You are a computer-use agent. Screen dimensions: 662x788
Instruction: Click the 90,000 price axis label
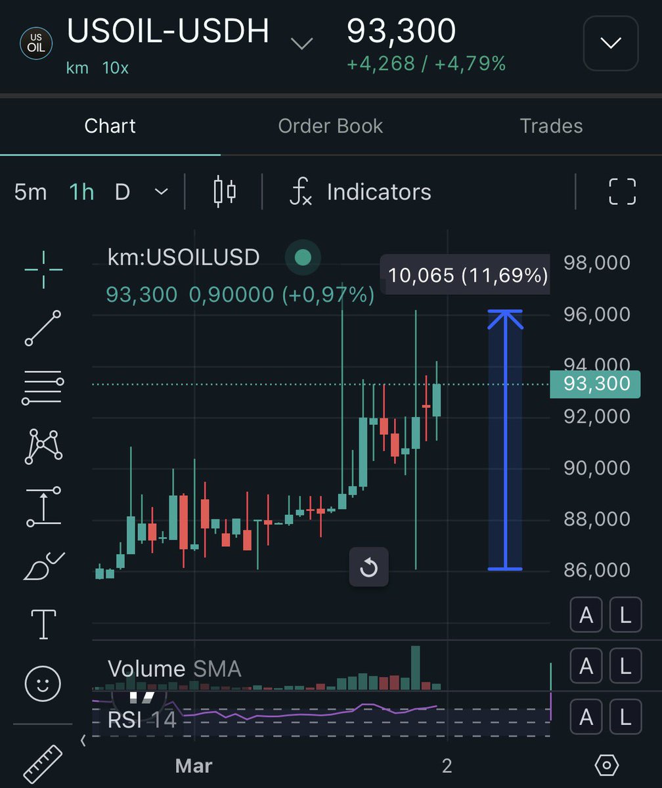tap(597, 468)
